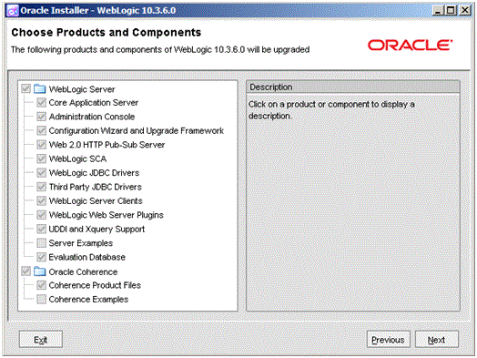
Task: Click the Oracle logo
Action: click(x=410, y=45)
